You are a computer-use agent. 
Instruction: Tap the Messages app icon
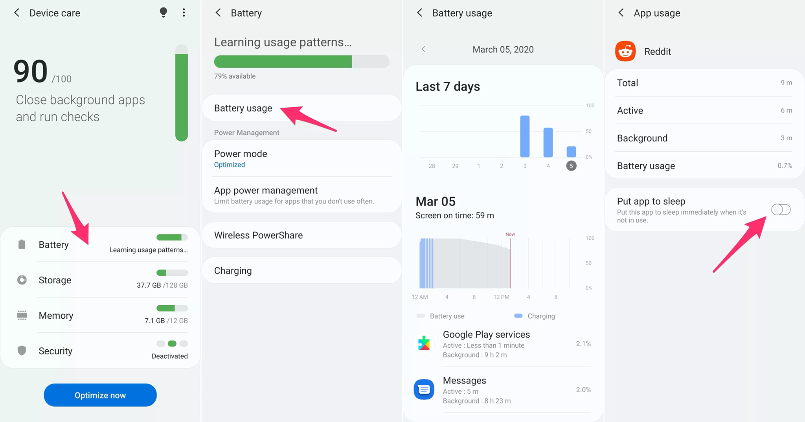click(x=424, y=389)
